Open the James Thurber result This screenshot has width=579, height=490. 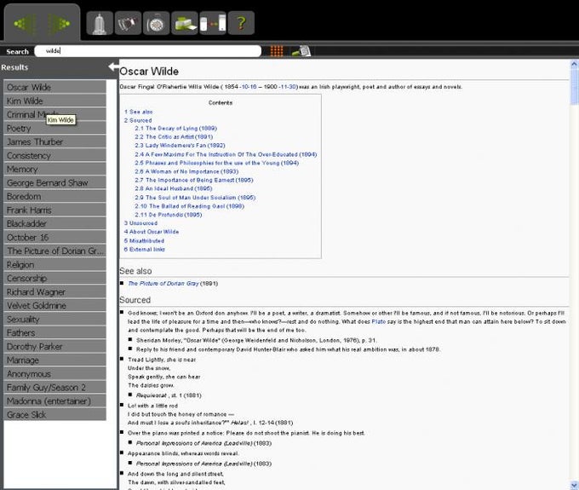[54, 142]
